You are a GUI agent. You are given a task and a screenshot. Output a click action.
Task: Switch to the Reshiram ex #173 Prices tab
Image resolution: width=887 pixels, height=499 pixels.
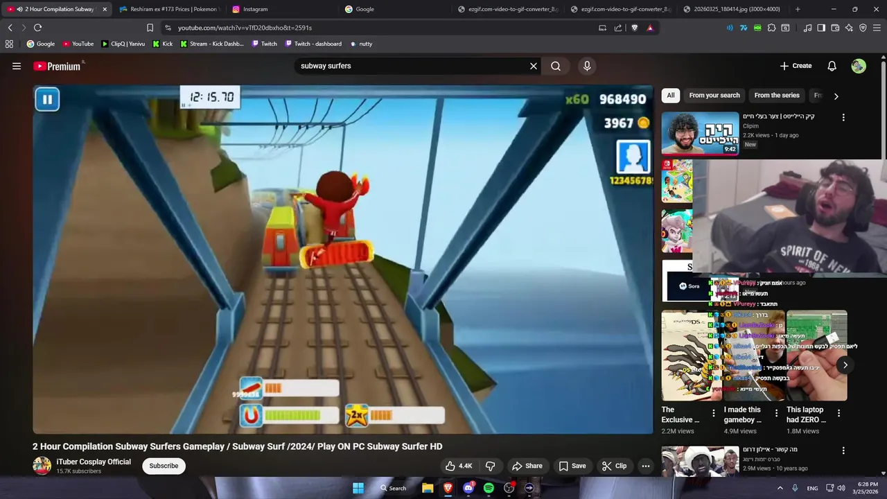168,9
